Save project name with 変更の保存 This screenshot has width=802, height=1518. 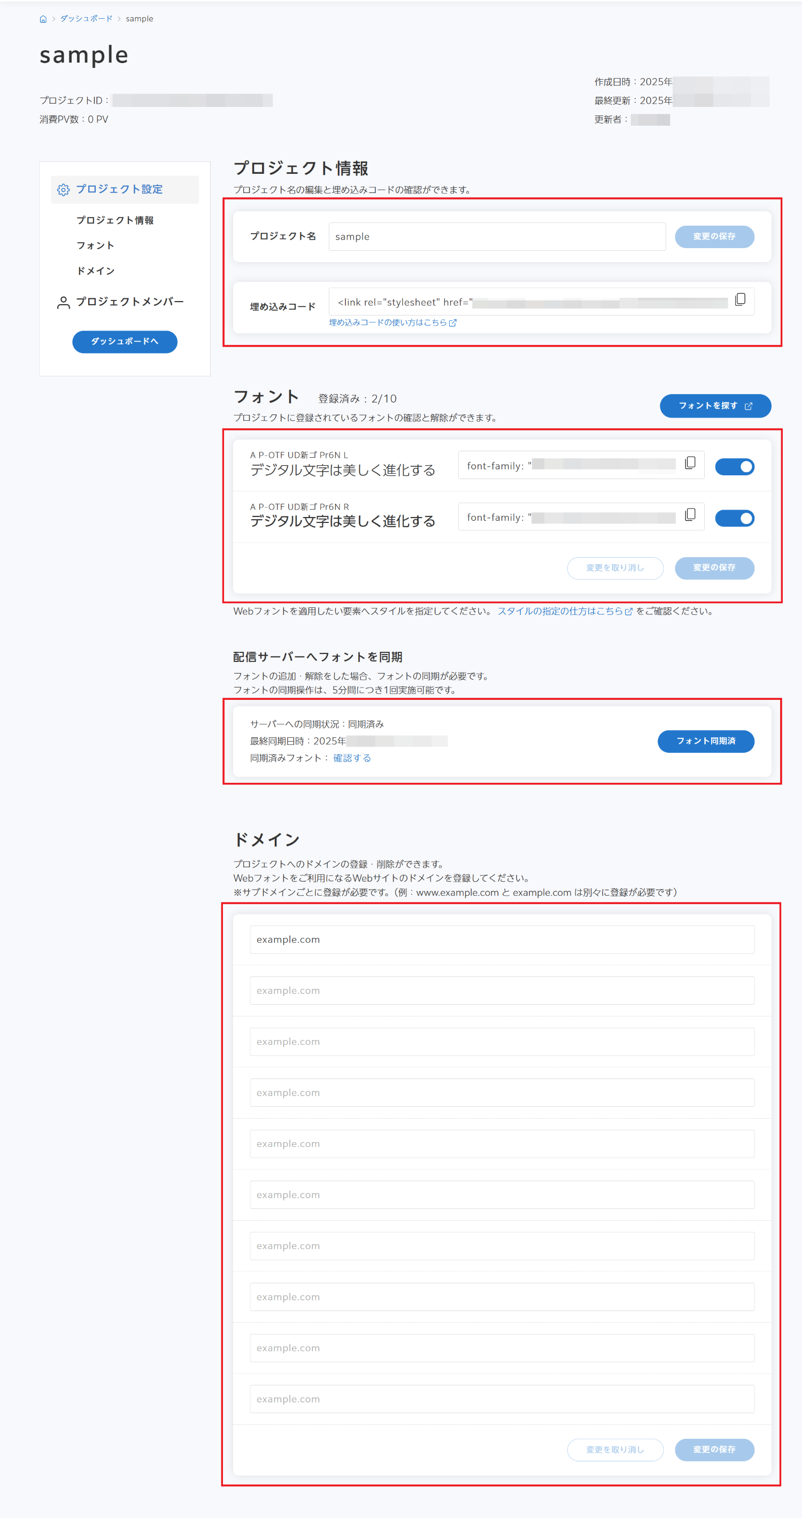click(714, 237)
